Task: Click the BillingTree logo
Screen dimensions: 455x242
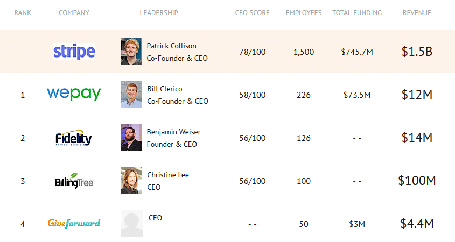Action: click(74, 181)
